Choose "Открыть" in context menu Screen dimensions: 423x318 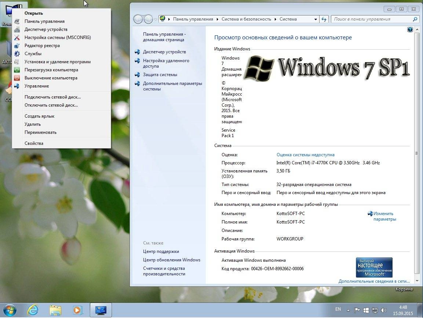pyautogui.click(x=62, y=13)
